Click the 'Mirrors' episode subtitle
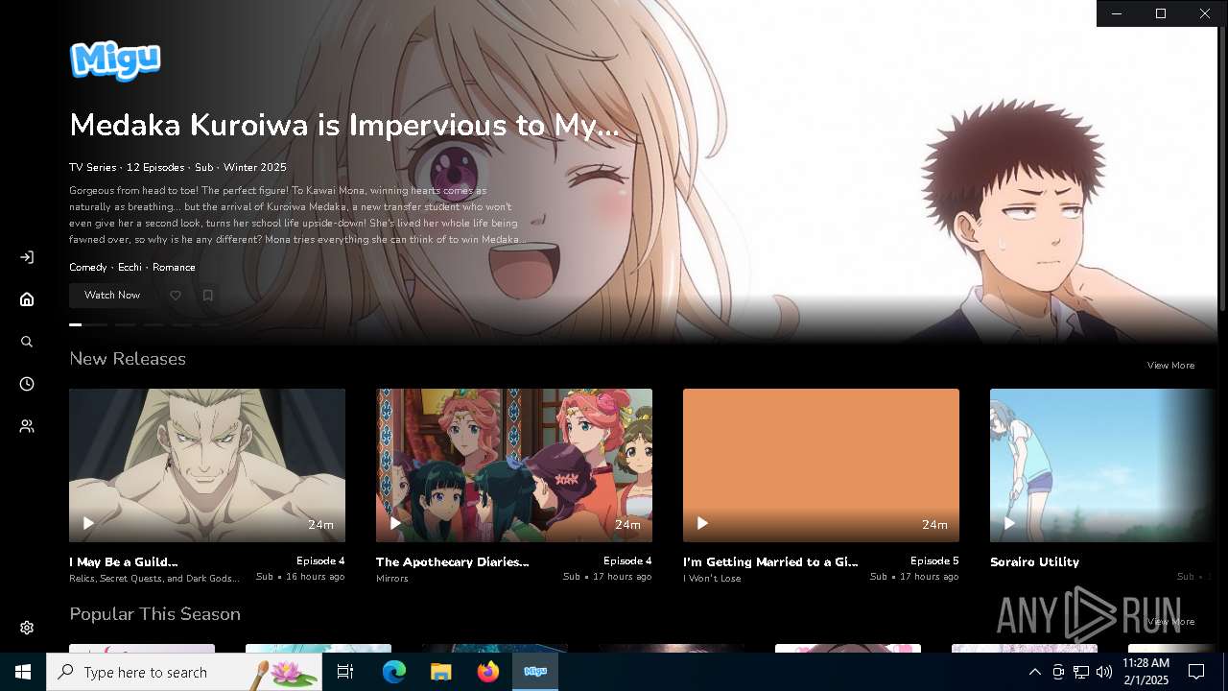Viewport: 1228px width, 691px height. click(x=392, y=579)
